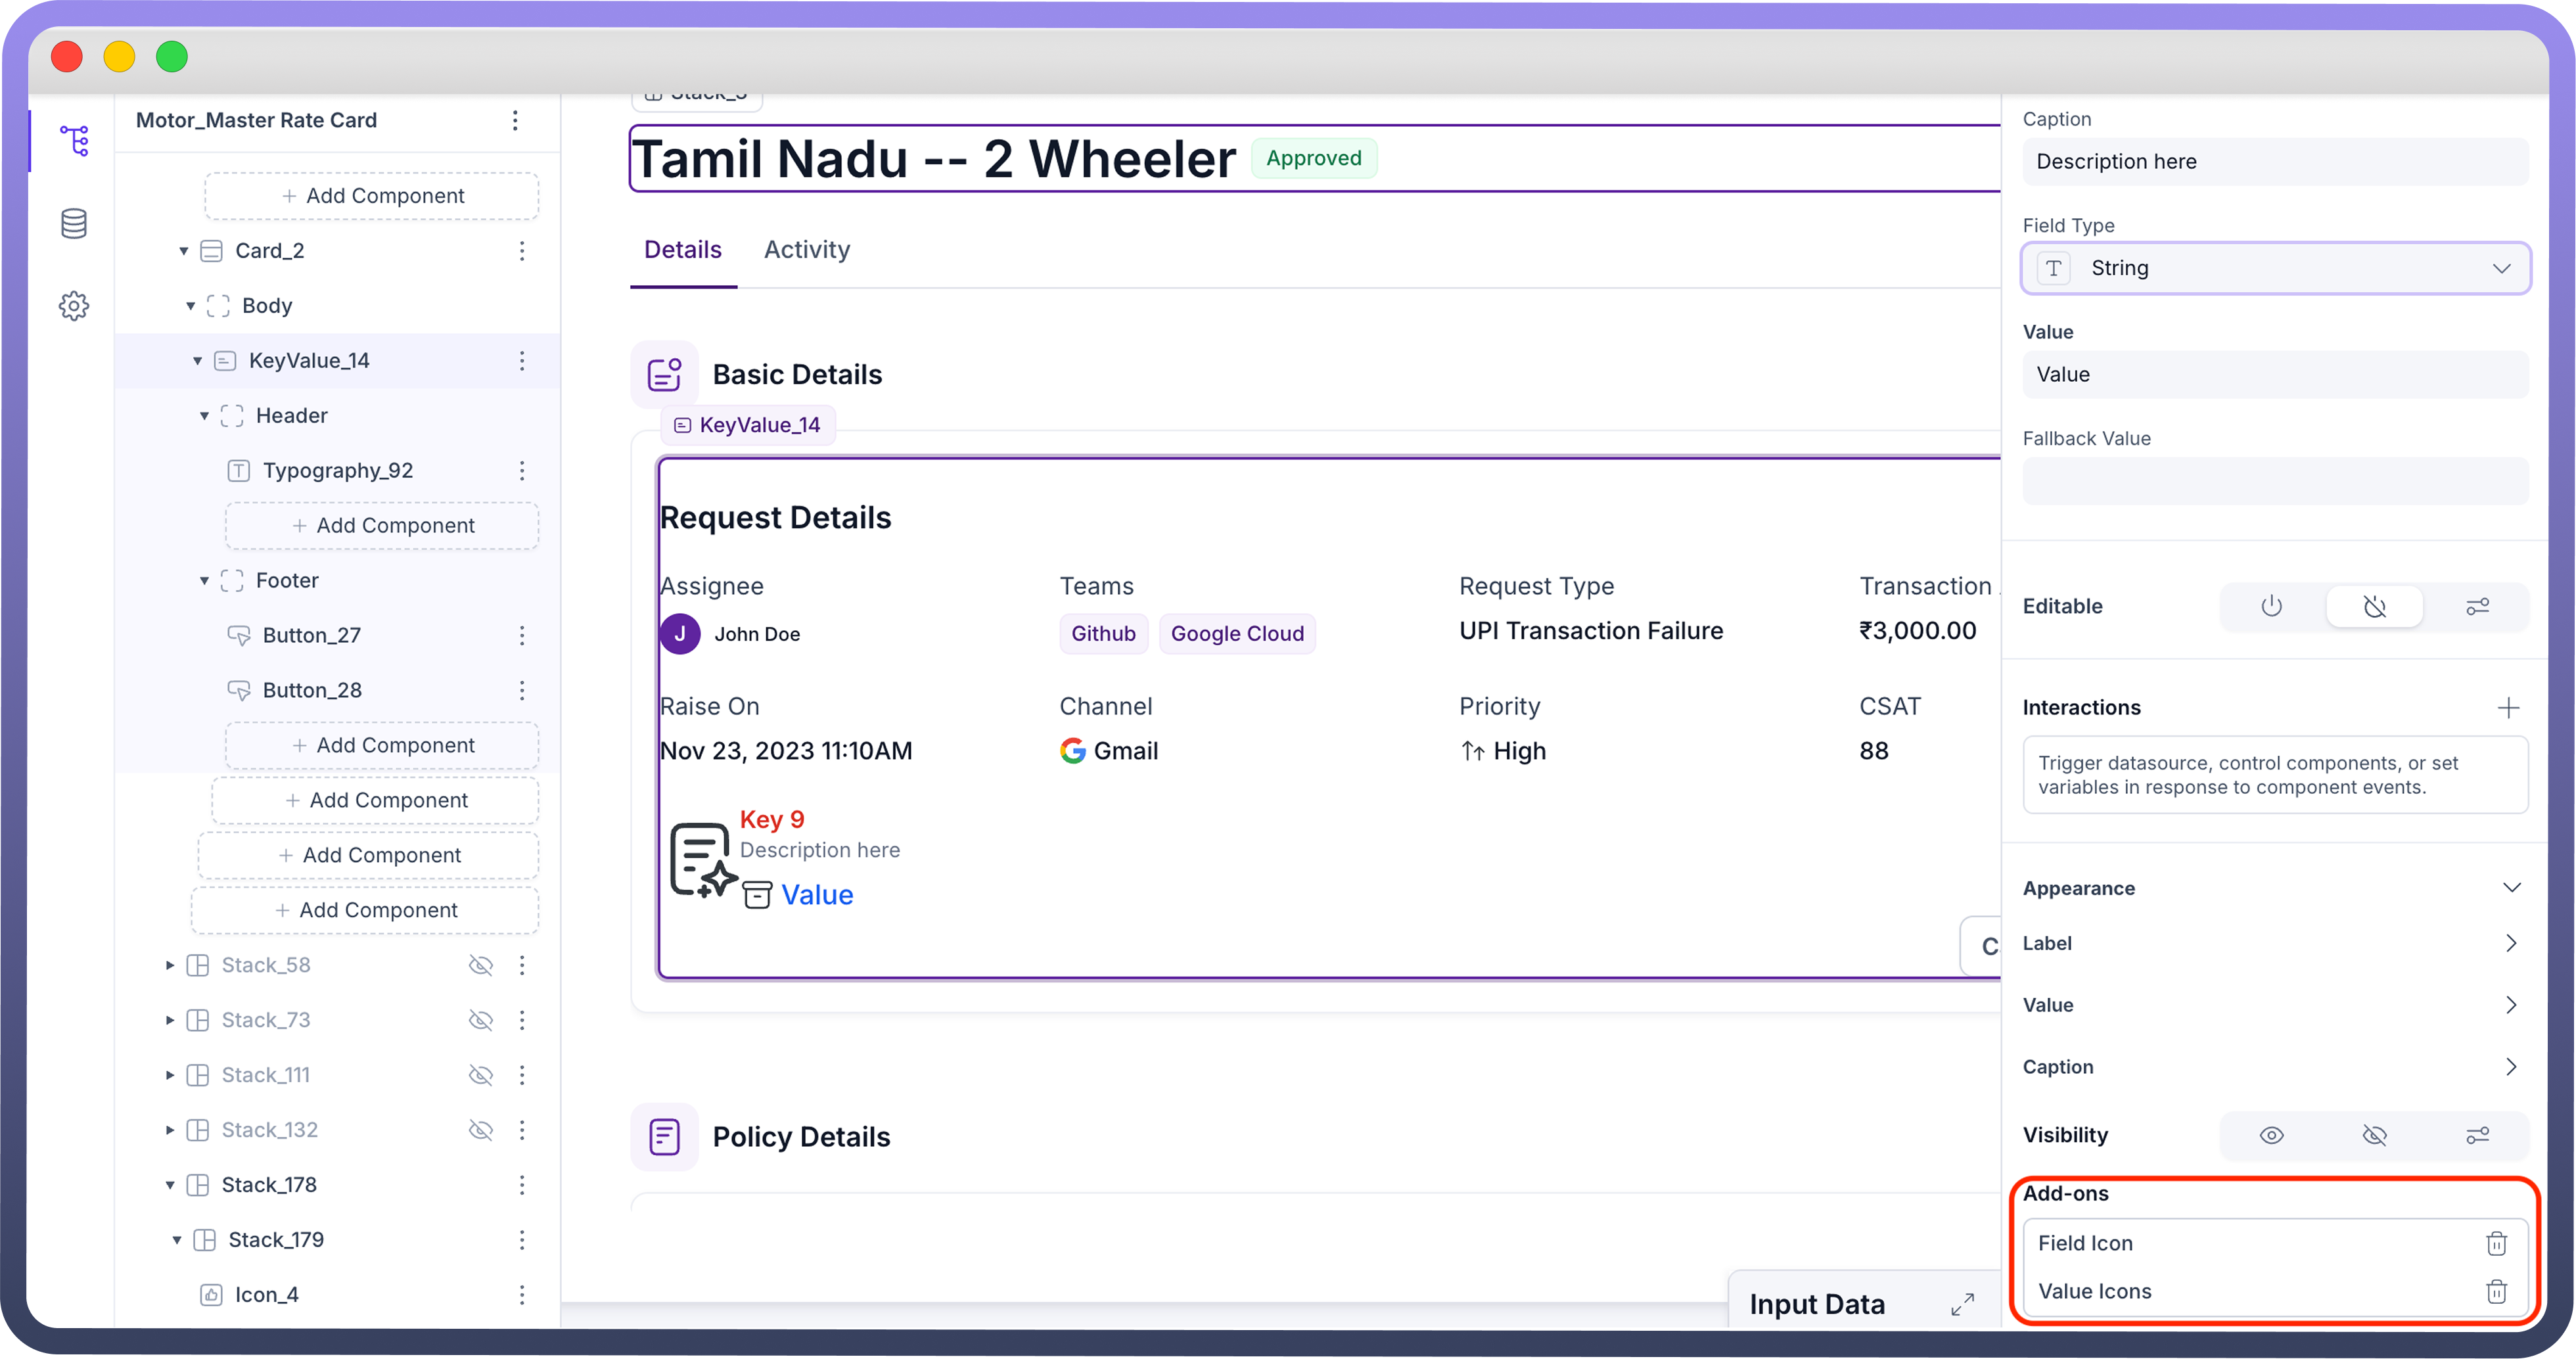This screenshot has height=1359, width=2576.
Task: Open Motor_Master Rate Card options menu
Action: click(x=515, y=120)
